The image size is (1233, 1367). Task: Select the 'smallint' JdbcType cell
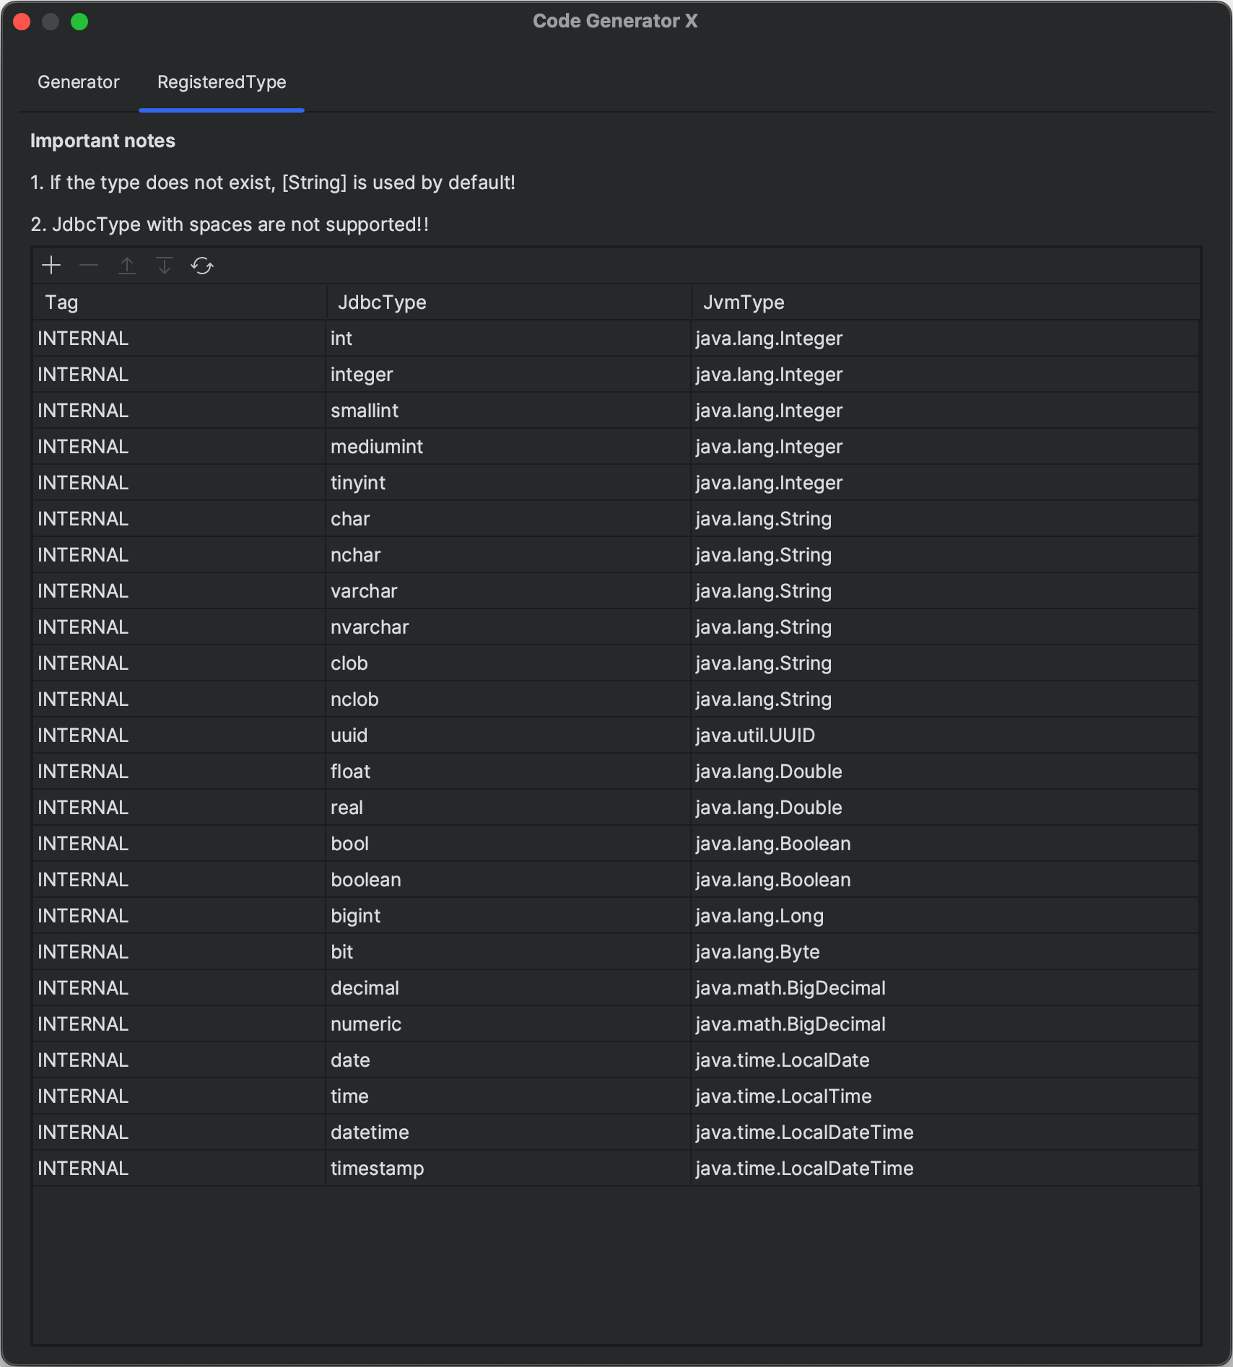508,411
